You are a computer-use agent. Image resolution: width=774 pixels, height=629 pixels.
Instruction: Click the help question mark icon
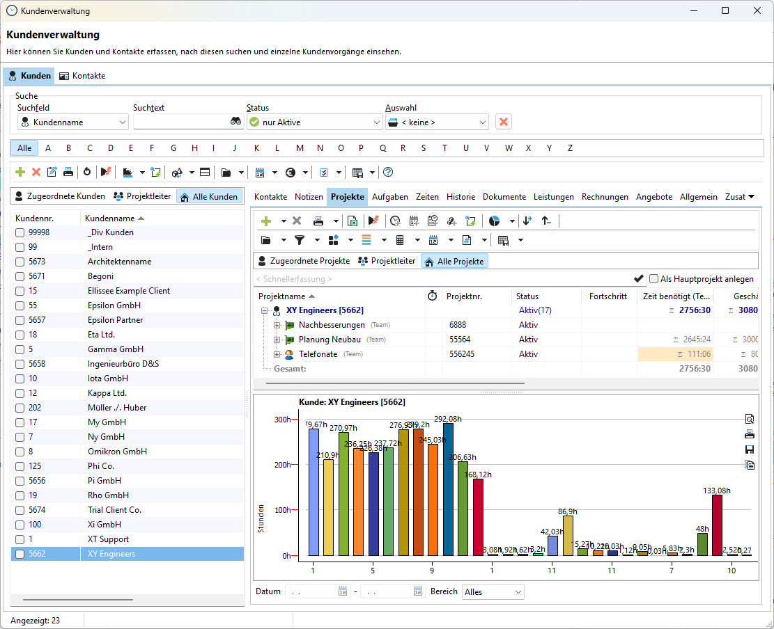(388, 172)
